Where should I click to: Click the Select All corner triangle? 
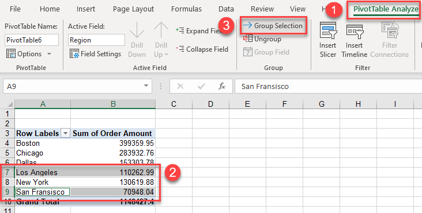10,104
